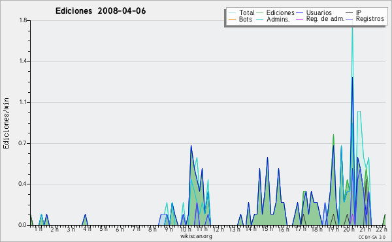Click the 10 h time axis label
This screenshot has width=392, height=242.
pos(186,229)
